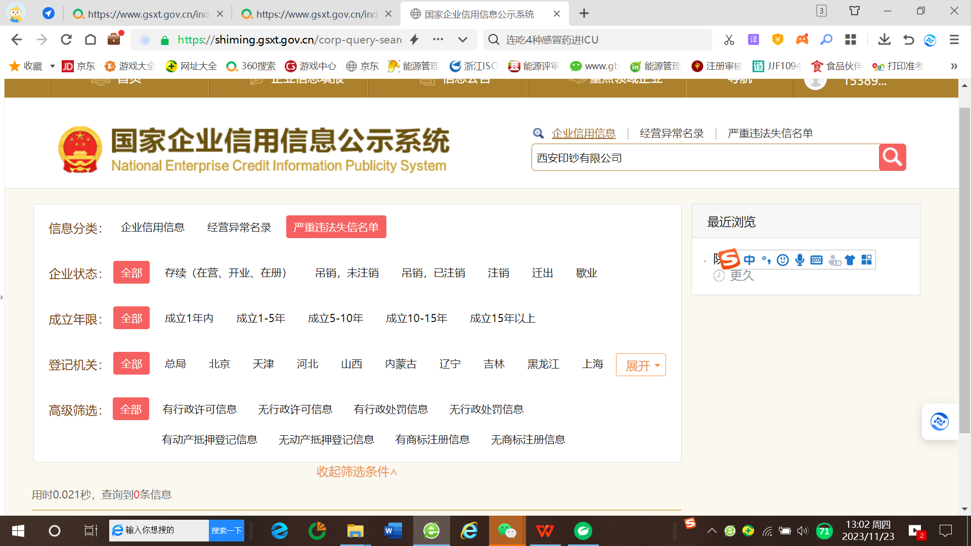Click the red search magnifier button
Viewport: 971px width, 546px height.
point(892,157)
